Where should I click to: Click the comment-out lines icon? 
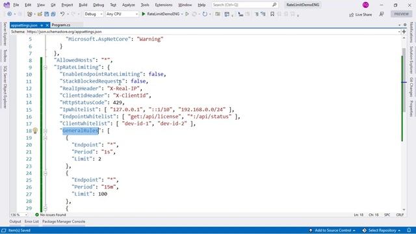[257, 14]
